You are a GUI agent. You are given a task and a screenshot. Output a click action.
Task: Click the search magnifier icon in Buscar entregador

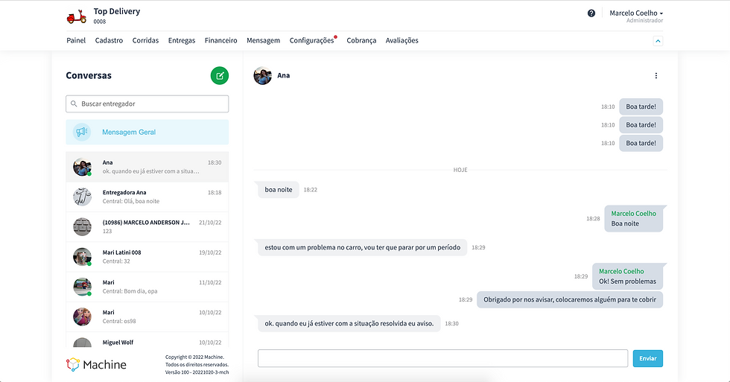point(74,104)
